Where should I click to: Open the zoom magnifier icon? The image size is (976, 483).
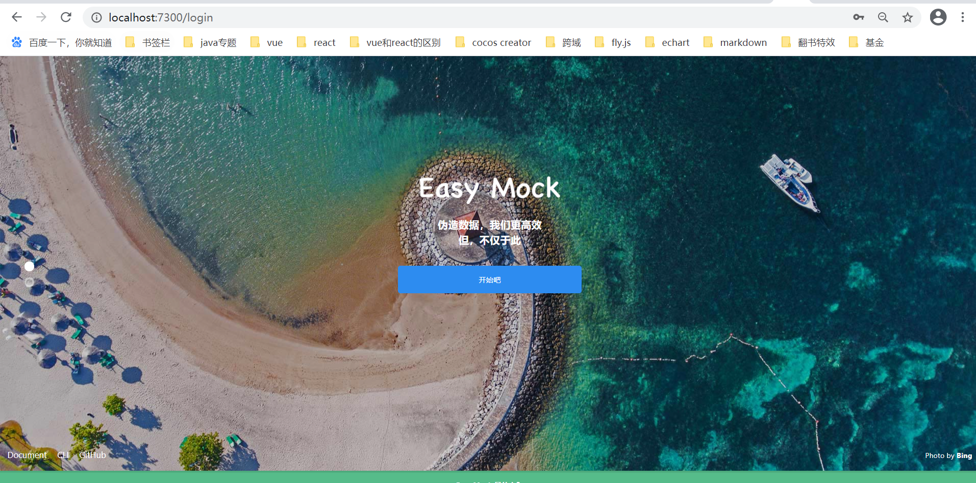883,17
